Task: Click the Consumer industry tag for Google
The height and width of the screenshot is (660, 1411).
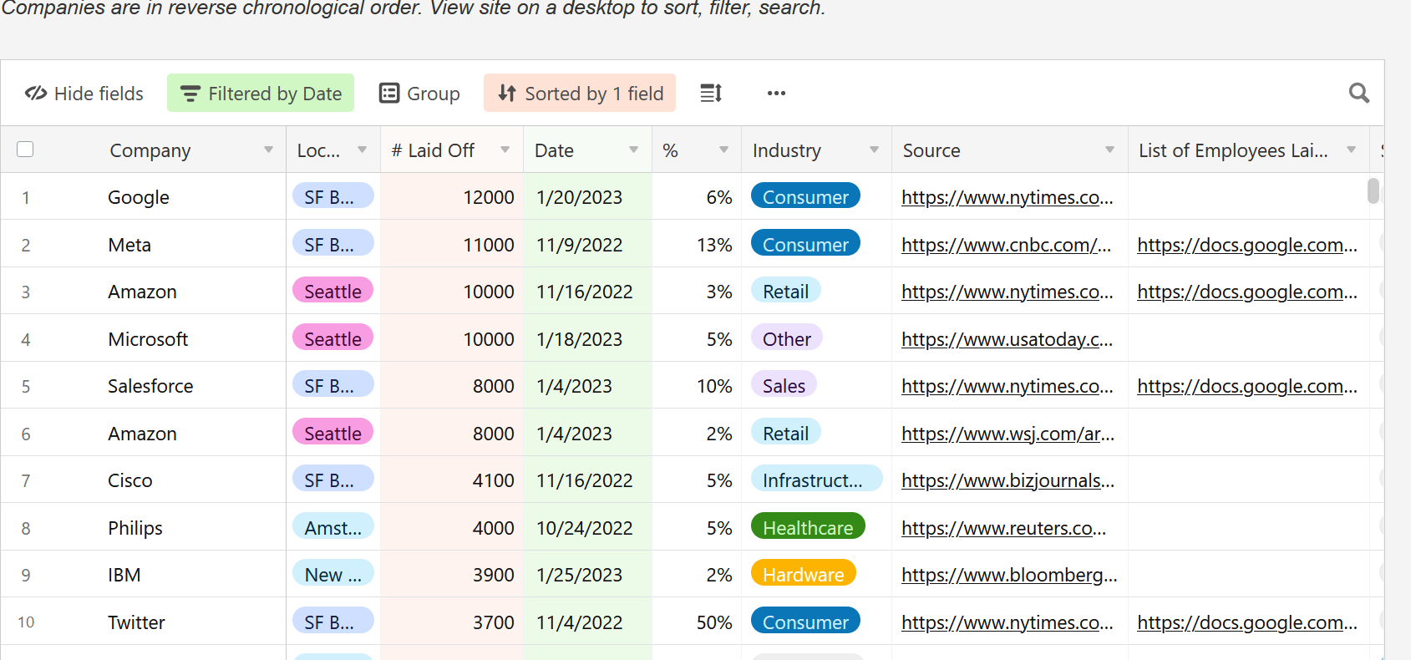Action: (805, 196)
